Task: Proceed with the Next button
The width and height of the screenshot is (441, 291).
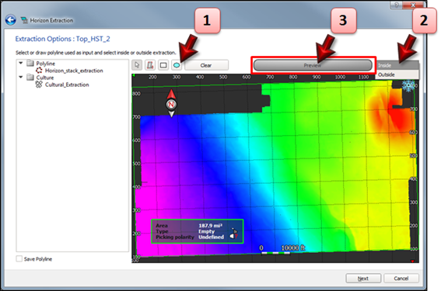Action: pos(363,279)
